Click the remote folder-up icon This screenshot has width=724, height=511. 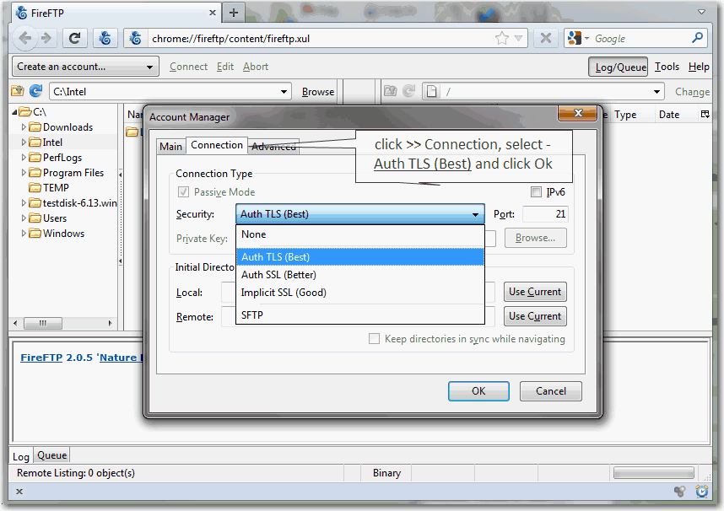point(390,91)
